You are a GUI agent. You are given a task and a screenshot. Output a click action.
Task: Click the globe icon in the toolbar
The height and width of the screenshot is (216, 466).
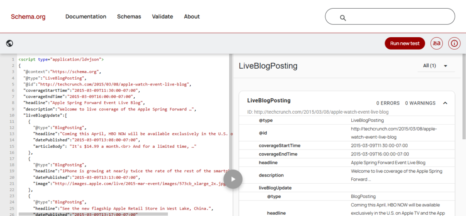point(10,43)
